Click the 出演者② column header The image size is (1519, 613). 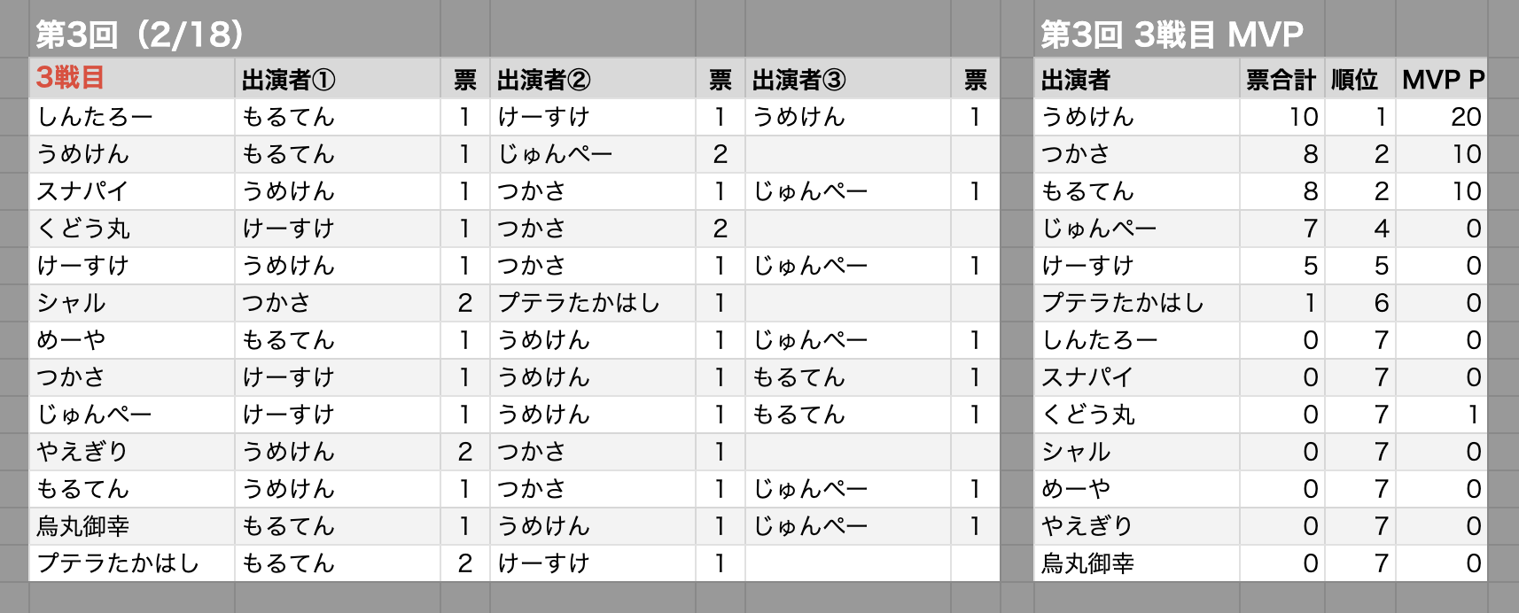click(x=592, y=79)
